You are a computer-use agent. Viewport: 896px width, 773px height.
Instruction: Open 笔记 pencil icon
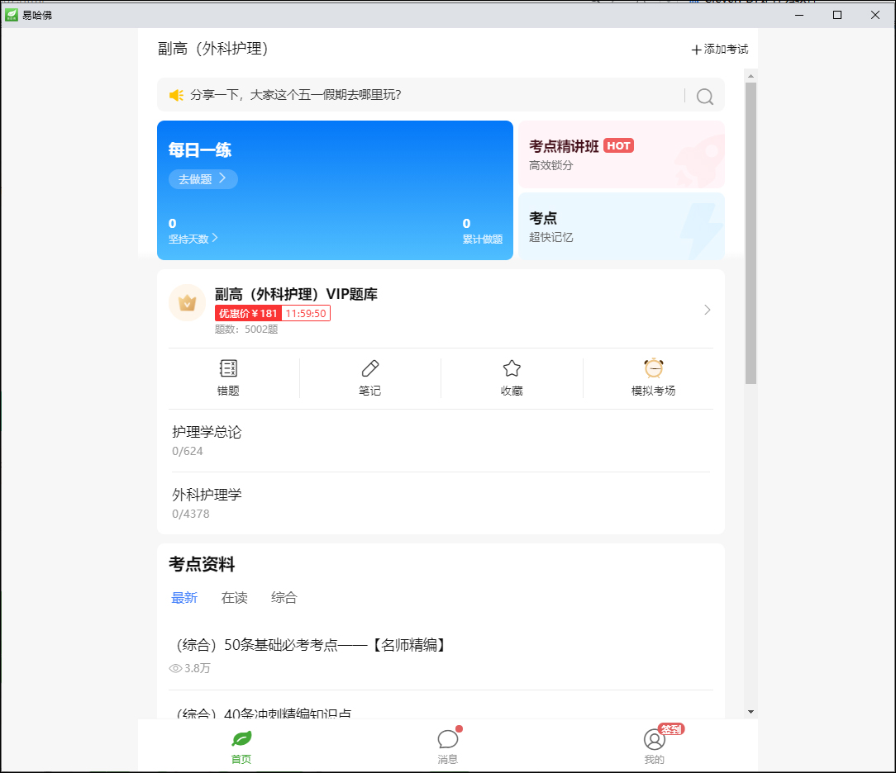(x=369, y=368)
